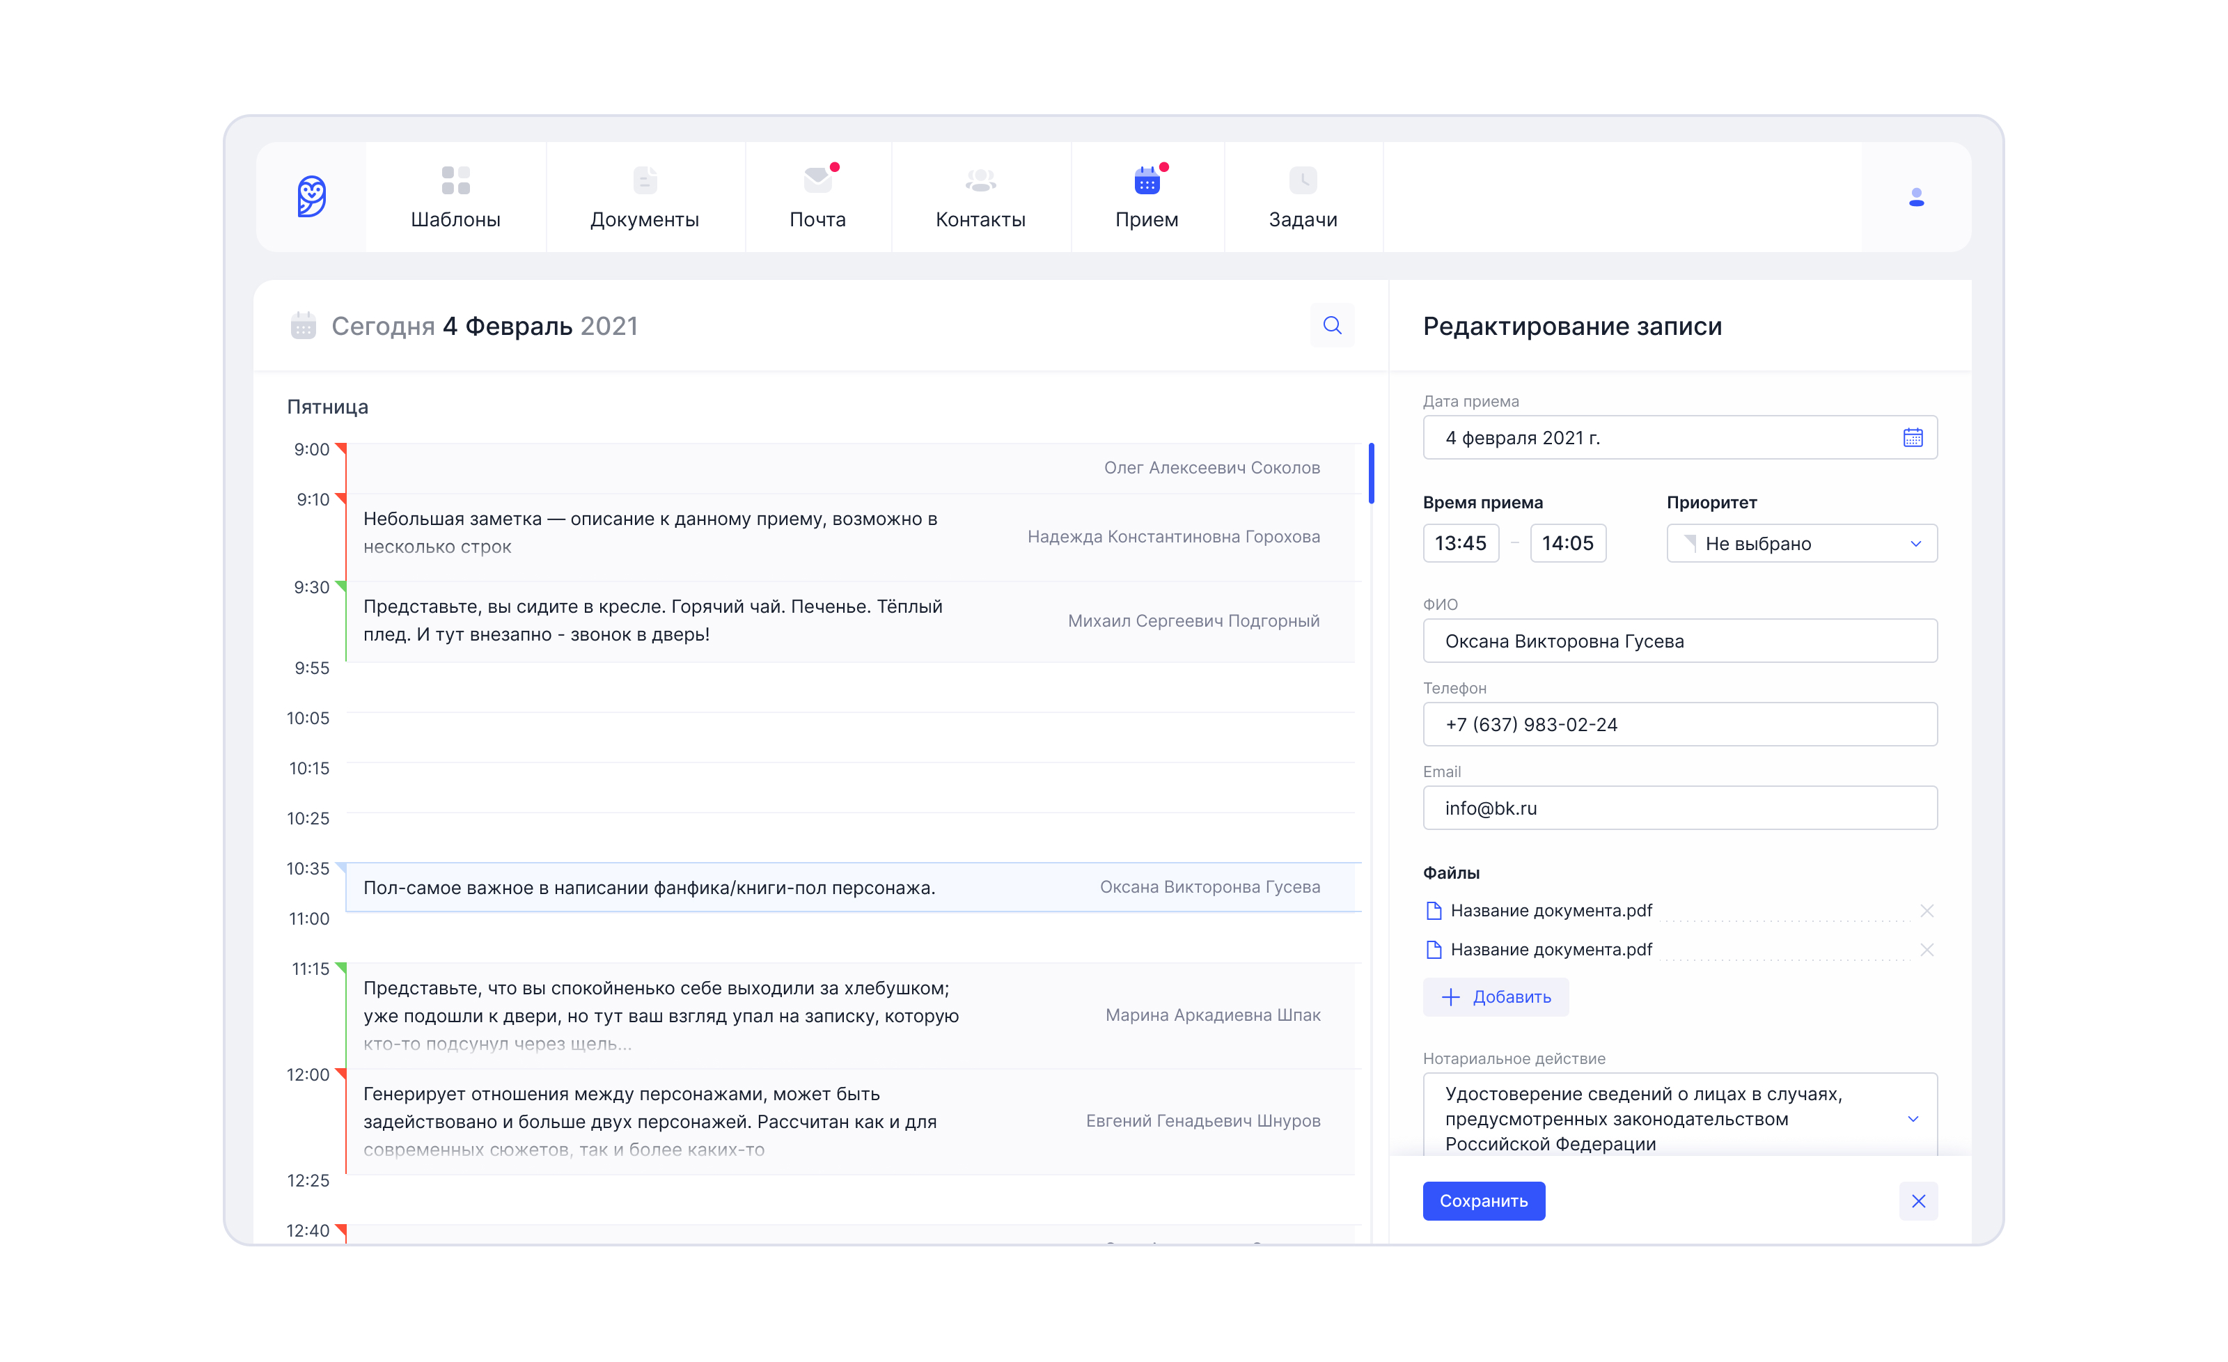The image size is (2228, 1362).
Task: Open the user profile icon
Action: coord(1915,197)
